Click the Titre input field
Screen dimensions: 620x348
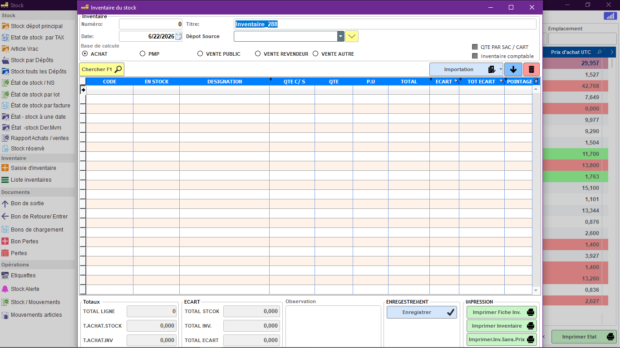pos(385,24)
